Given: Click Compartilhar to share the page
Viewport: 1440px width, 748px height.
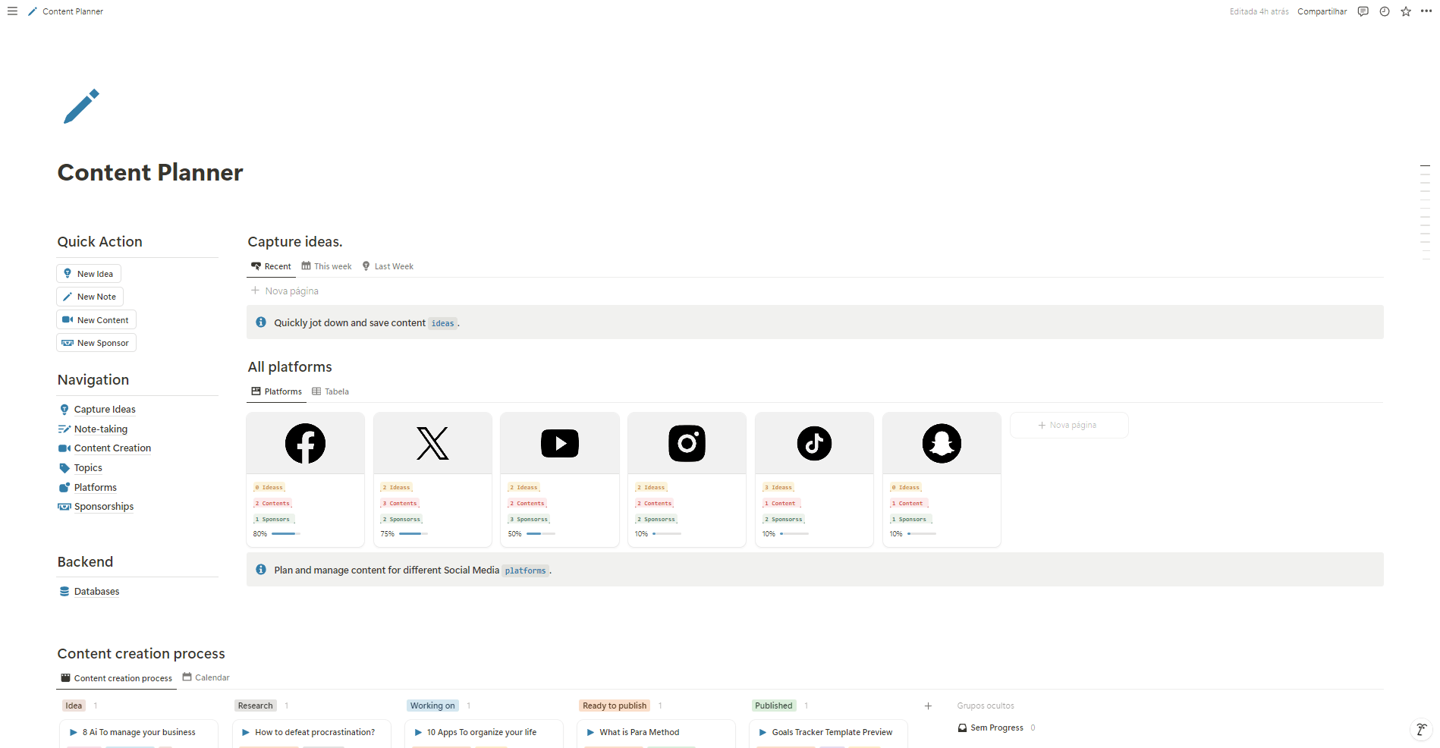Looking at the screenshot, I should (x=1322, y=11).
